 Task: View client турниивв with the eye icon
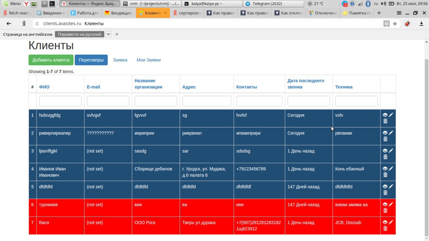pos(385,204)
